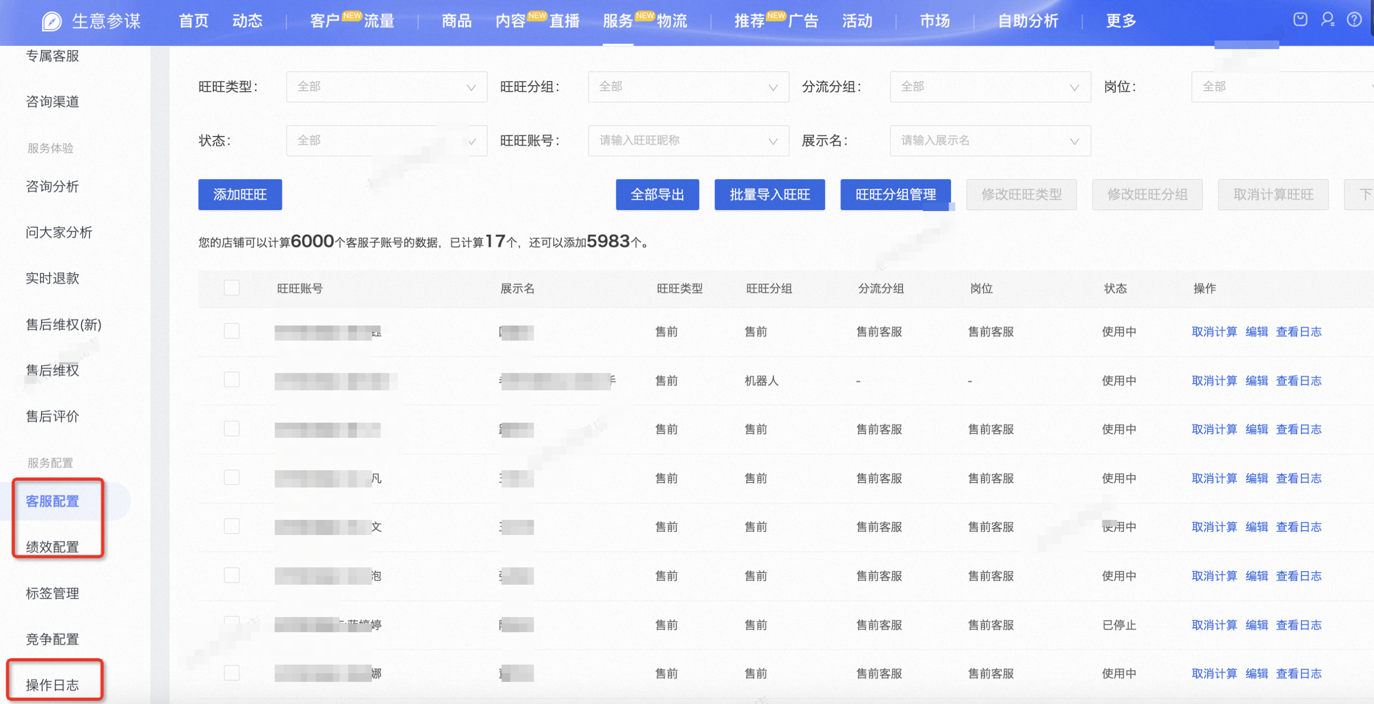Screen dimensions: 1374x704
Task: Open the 岗位 dropdown
Action: pos(1283,87)
